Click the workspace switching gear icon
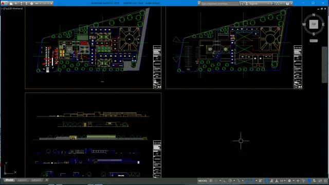The width and height of the screenshot is (329, 185). (x=289, y=181)
